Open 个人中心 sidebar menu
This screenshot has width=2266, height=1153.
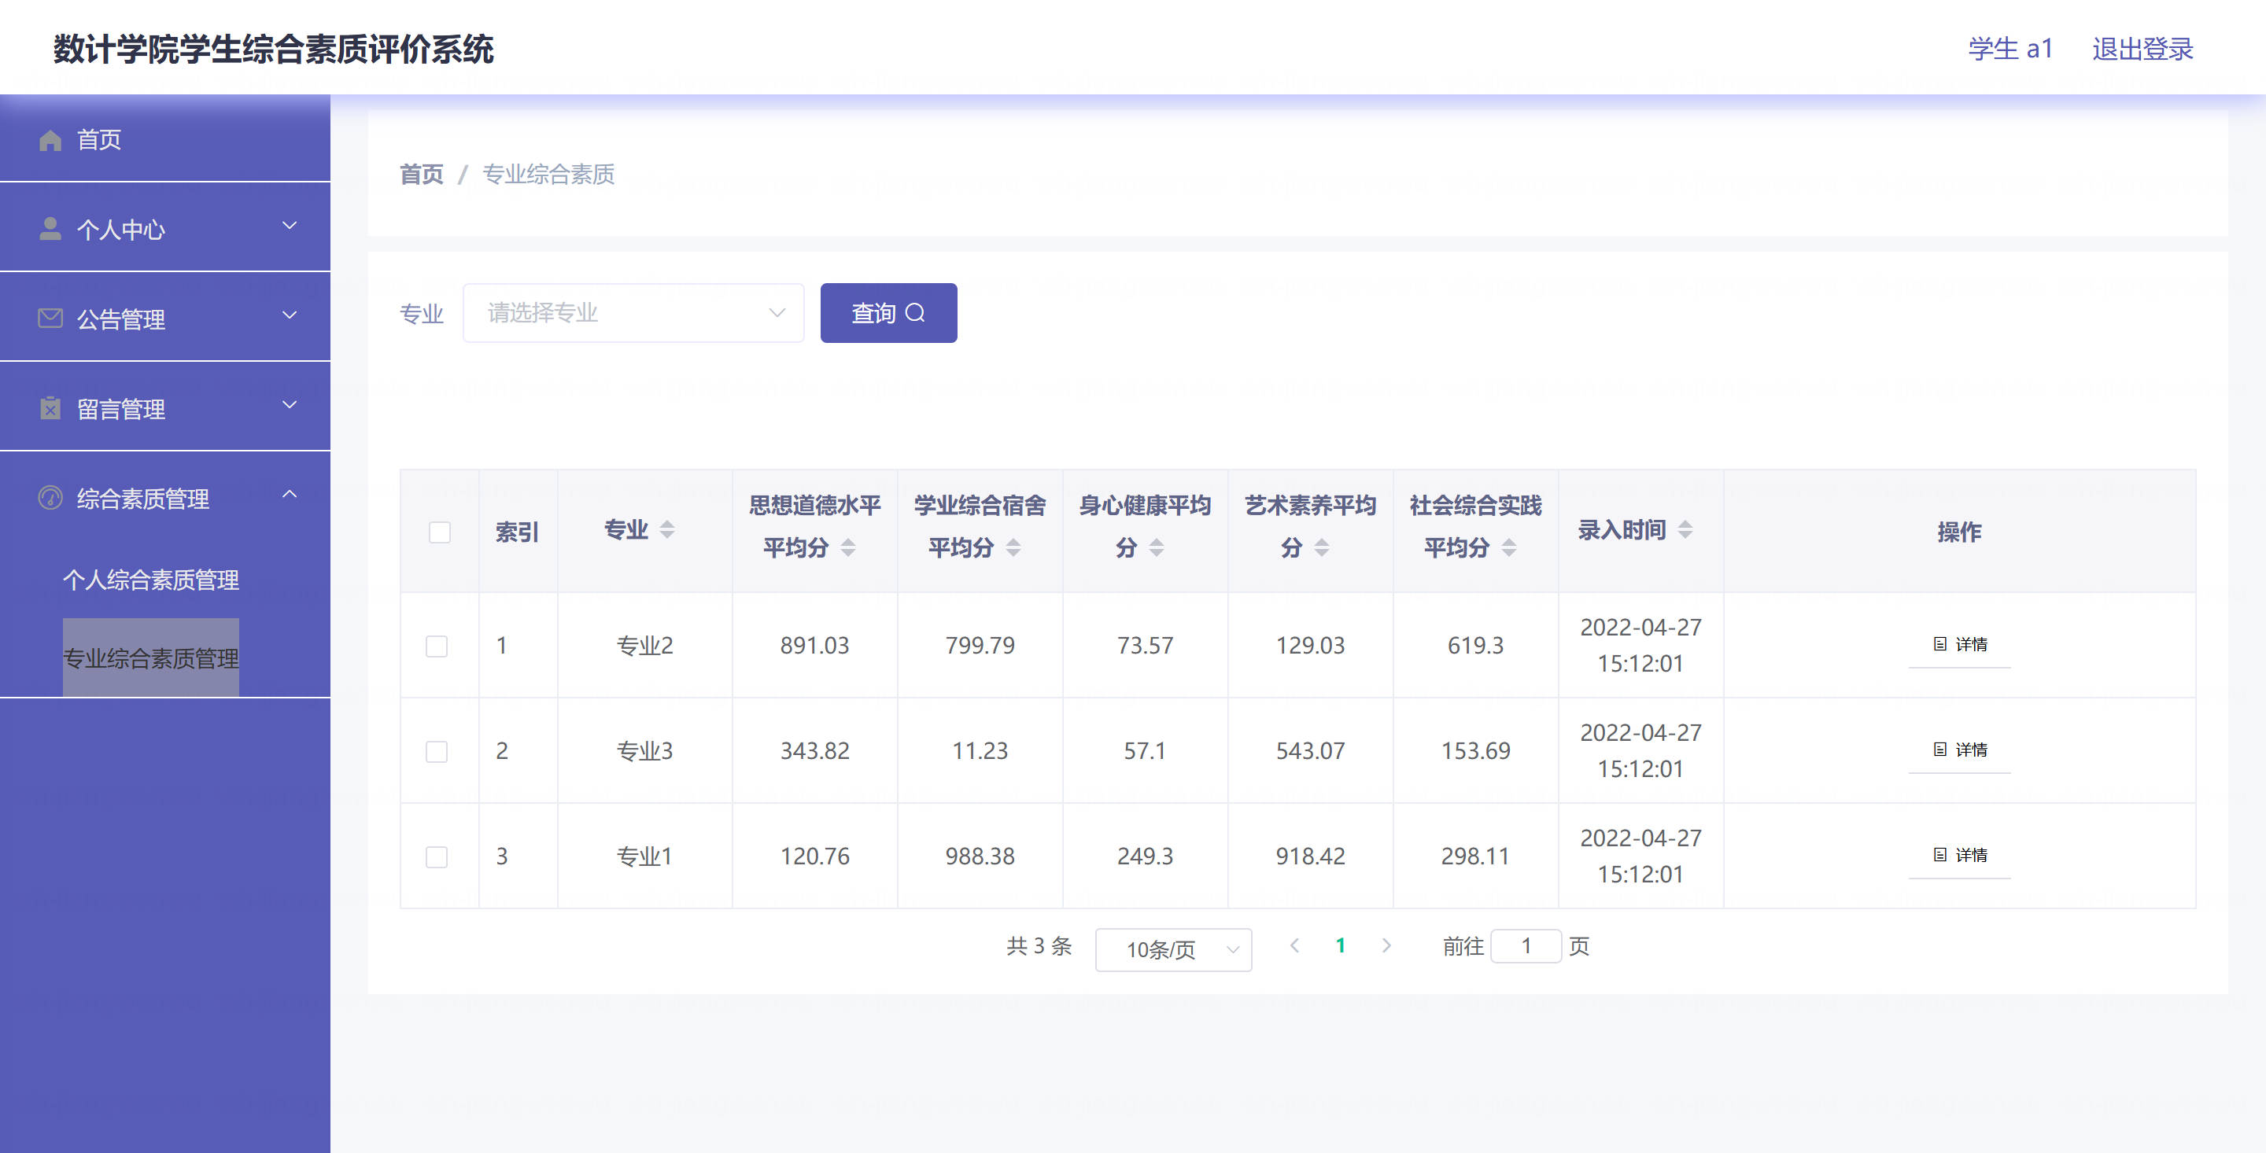(x=165, y=228)
